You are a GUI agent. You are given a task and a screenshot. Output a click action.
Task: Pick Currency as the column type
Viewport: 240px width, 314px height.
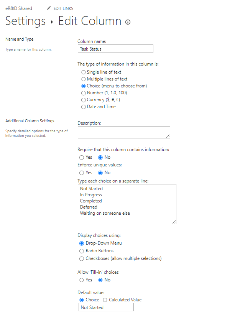coord(83,100)
